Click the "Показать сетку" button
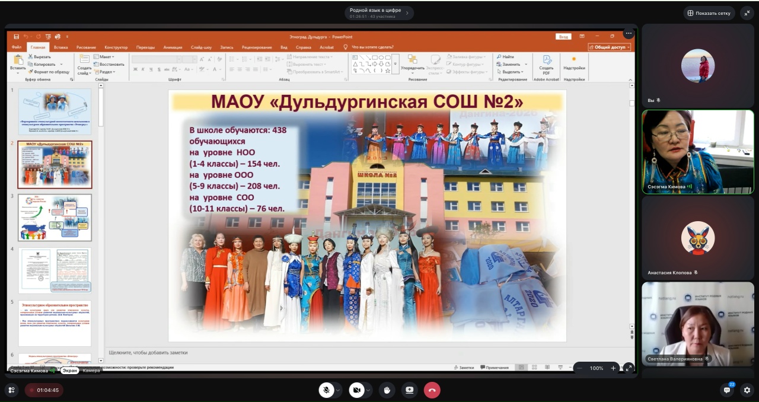The height and width of the screenshot is (402, 759). pyautogui.click(x=709, y=13)
